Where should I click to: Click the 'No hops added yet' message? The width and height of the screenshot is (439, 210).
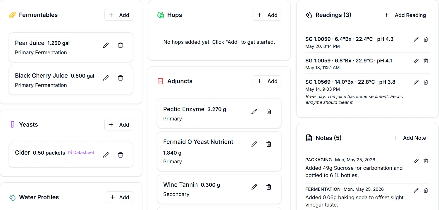click(219, 42)
